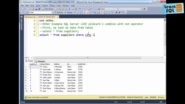Open the New Project dropdown arrow
185x104 pixels.
tap(26, 9)
